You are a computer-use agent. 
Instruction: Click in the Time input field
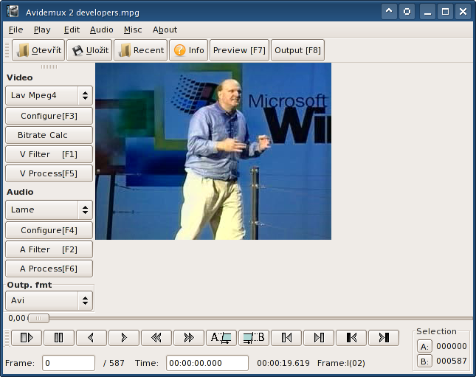(207, 363)
